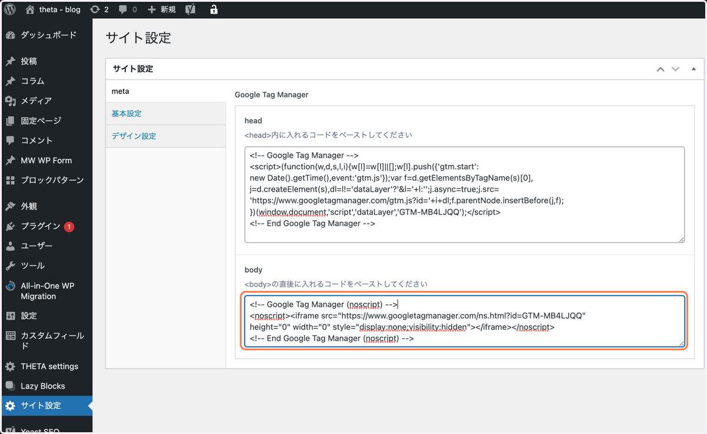Click the home icon beside theta - blog
This screenshot has width=707, height=434.
click(31, 9)
